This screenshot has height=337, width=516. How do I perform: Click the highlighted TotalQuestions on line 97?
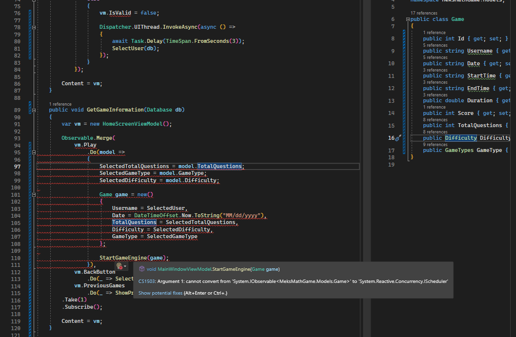coord(219,166)
